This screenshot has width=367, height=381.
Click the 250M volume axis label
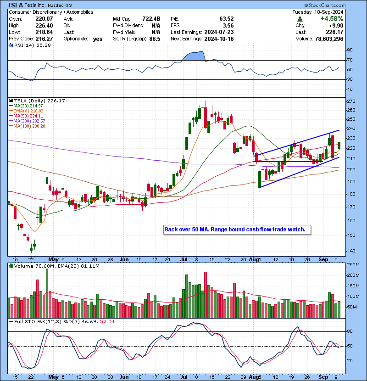(x=353, y=264)
